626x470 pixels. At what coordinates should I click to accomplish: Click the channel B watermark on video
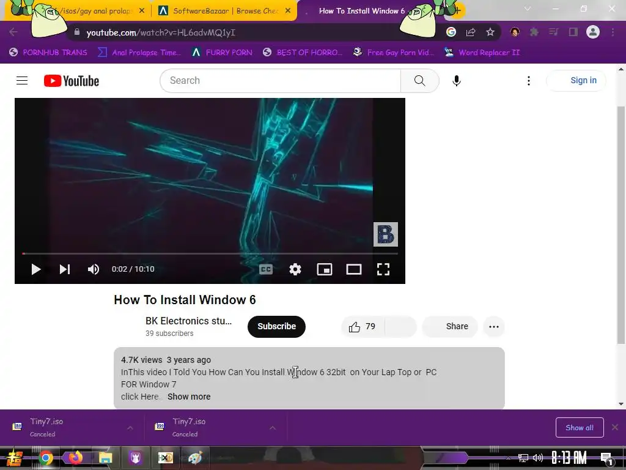click(x=386, y=234)
